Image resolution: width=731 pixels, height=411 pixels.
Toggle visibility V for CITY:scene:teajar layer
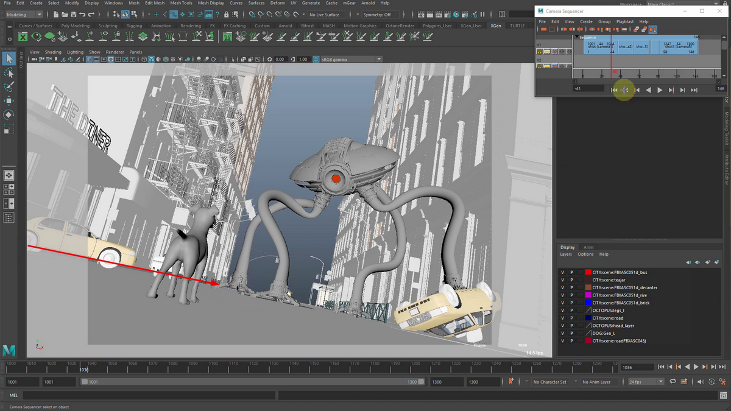coord(562,280)
